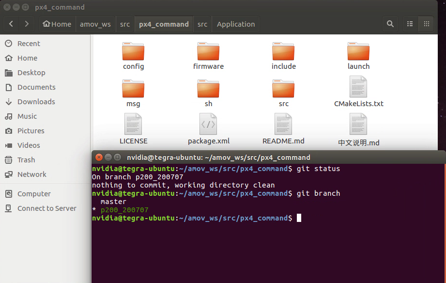This screenshot has height=283, width=446.
Task: Click the terminal window title bar
Action: (268, 157)
